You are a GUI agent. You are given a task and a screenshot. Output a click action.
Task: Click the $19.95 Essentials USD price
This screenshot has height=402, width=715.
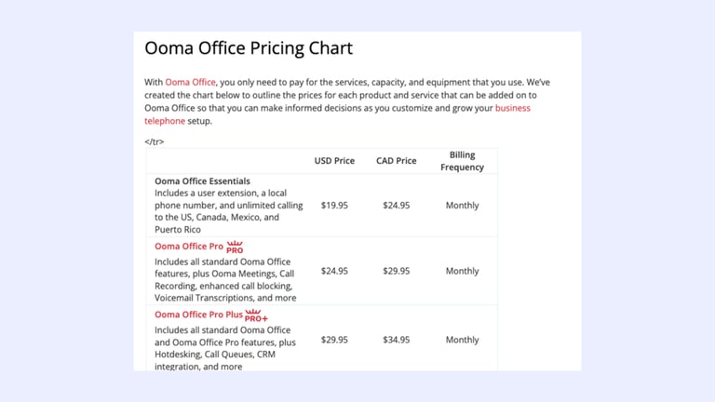[x=334, y=205]
